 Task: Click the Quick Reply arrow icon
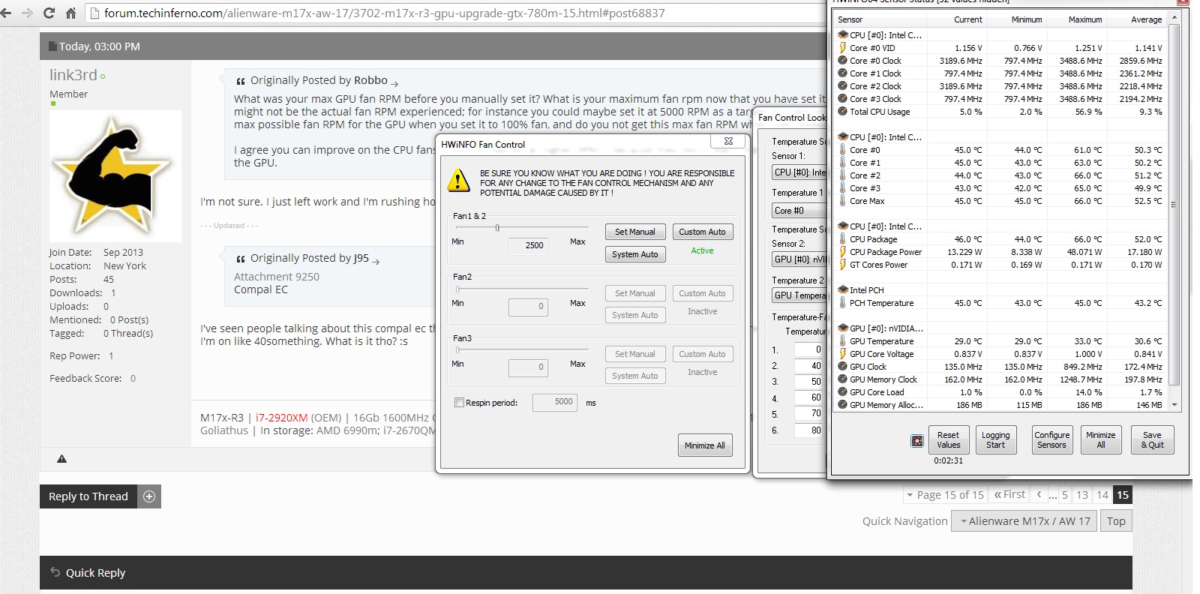pyautogui.click(x=55, y=572)
